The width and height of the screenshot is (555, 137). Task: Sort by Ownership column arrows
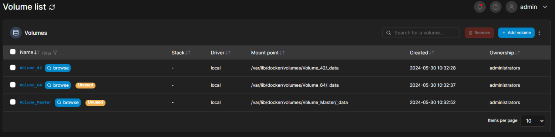[518, 53]
